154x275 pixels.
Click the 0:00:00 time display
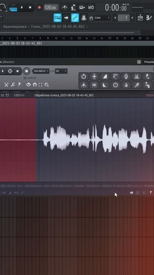pos(116,8)
